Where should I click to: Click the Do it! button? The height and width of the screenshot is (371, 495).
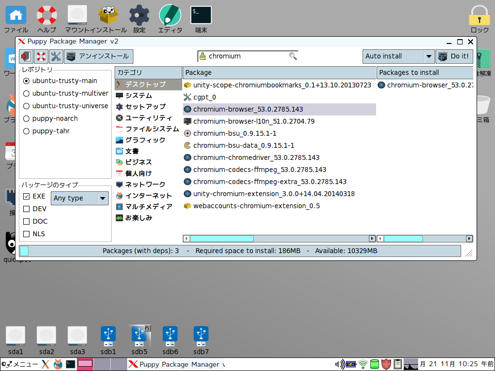point(454,57)
